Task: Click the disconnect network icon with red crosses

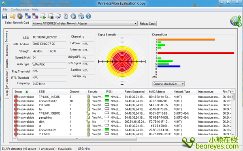Action: pos(35,16)
